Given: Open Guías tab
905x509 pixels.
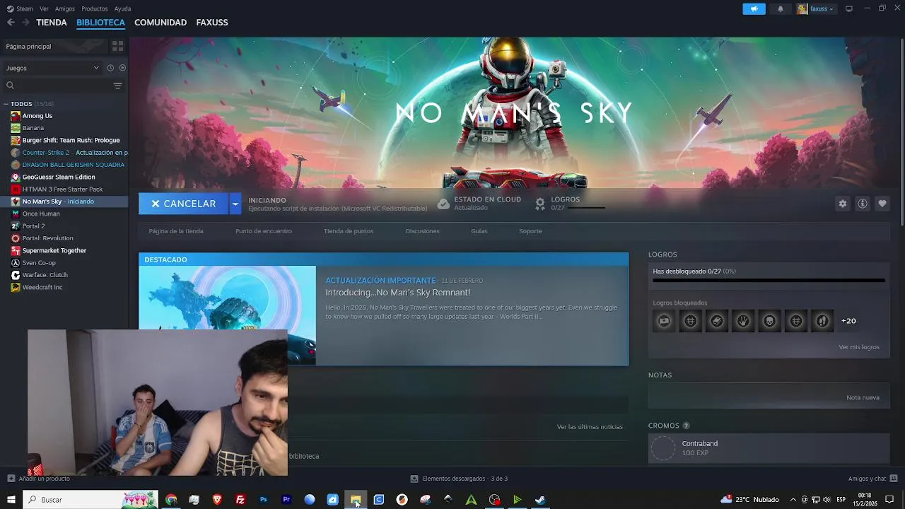Looking at the screenshot, I should pos(479,231).
